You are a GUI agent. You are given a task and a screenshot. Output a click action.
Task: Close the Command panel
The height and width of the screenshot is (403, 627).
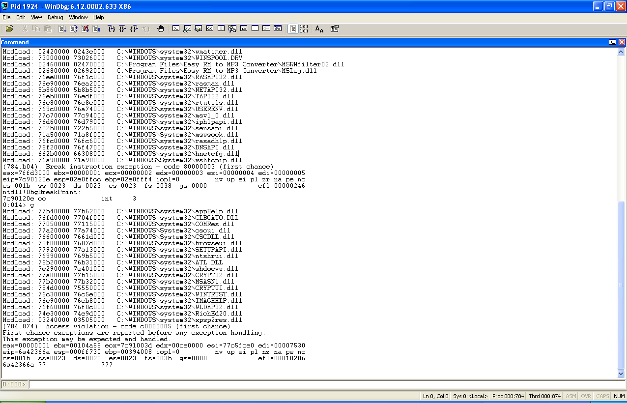(622, 42)
